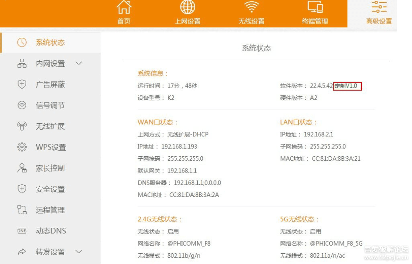This screenshot has width=412, height=264.
Task: Click the arrow icon beside 转发设置
Action: tap(22, 252)
